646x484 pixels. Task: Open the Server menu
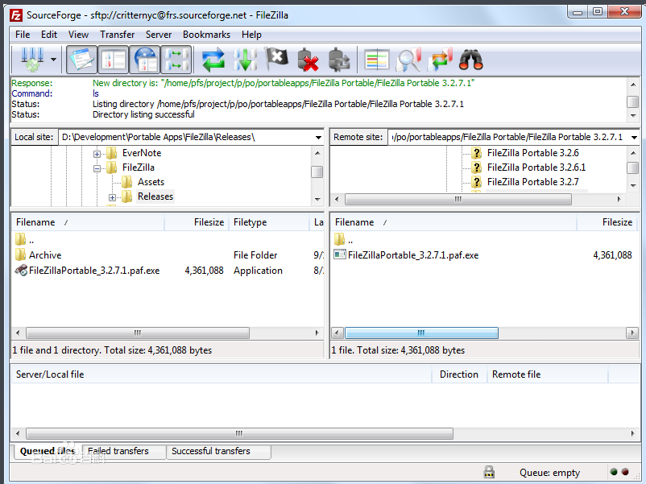159,35
